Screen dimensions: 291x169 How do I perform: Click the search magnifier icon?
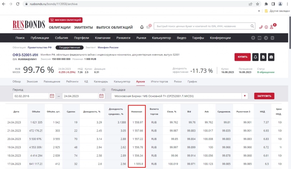click(x=252, y=27)
